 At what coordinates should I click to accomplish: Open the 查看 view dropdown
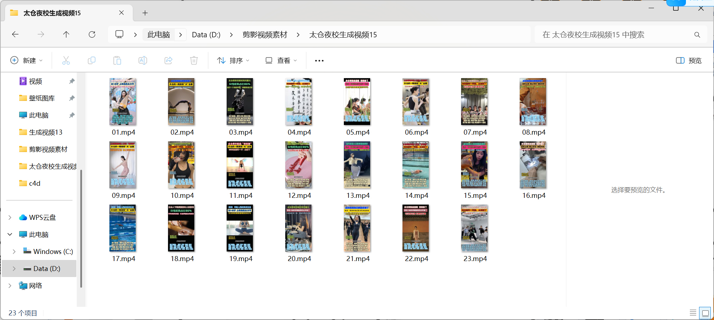[x=281, y=60]
